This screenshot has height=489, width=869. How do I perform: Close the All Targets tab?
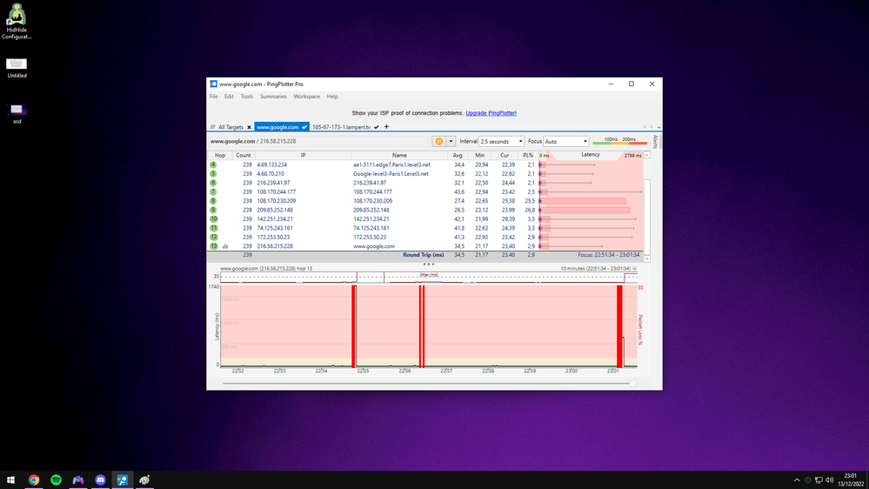(249, 127)
